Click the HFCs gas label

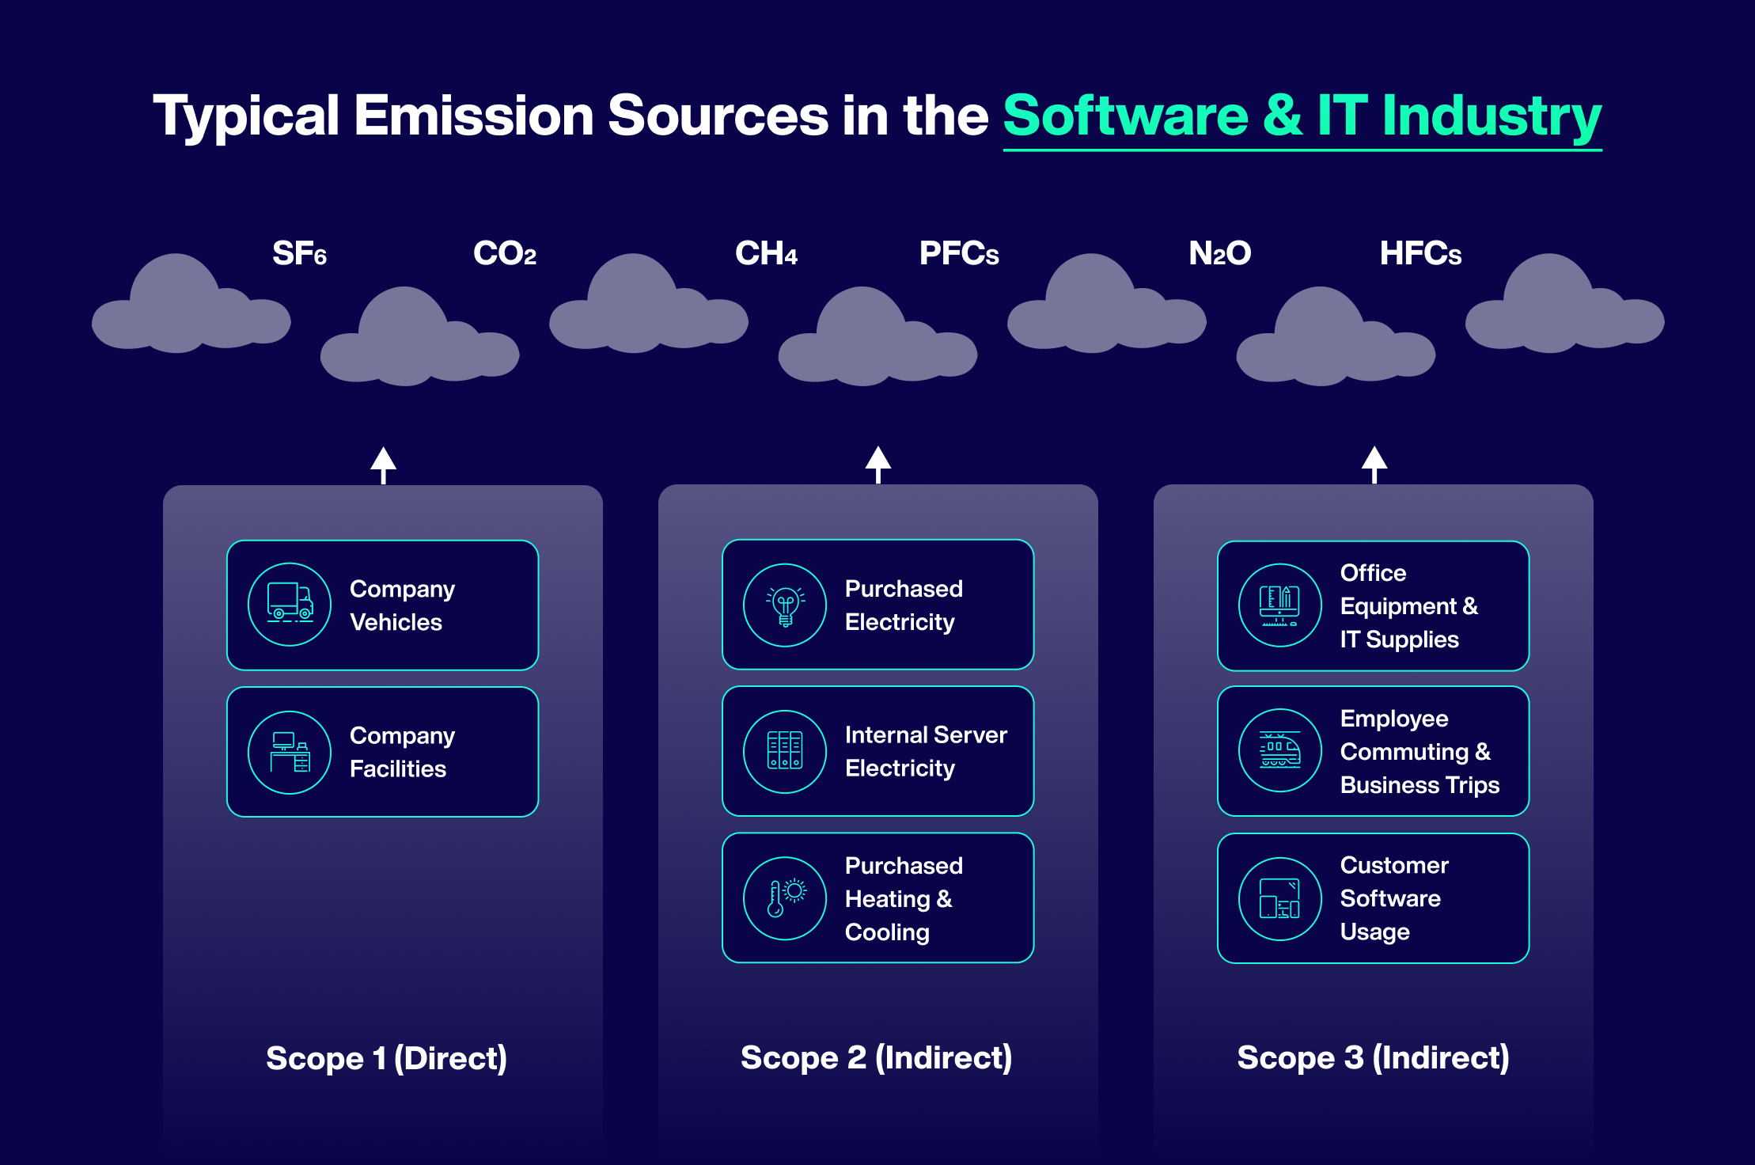click(x=1420, y=253)
